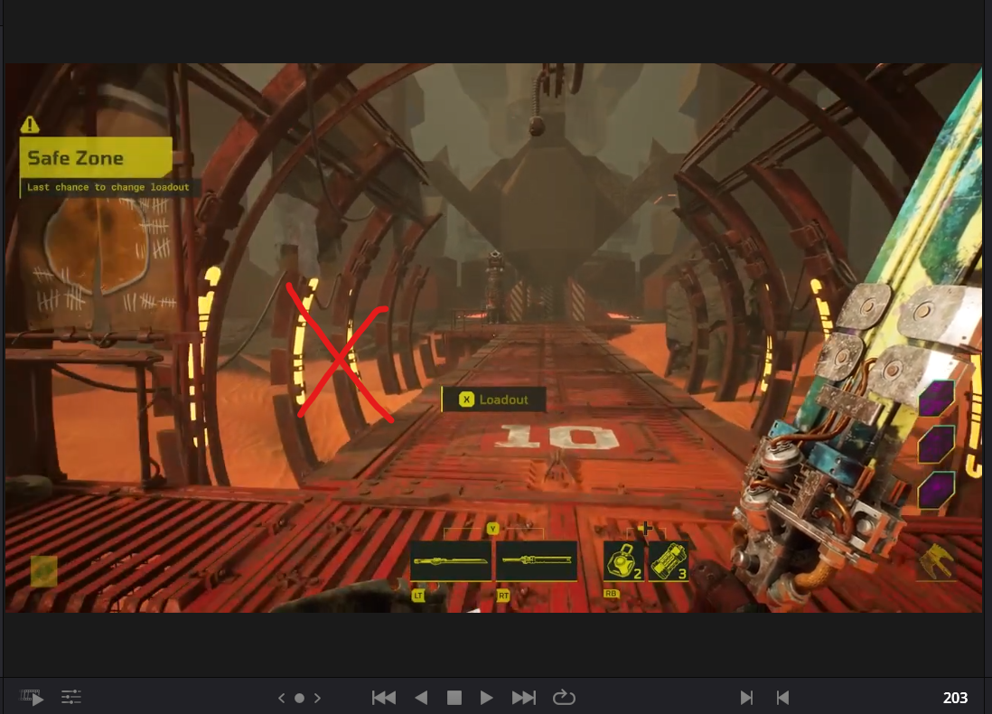Play the clip in reverse

[x=421, y=698]
